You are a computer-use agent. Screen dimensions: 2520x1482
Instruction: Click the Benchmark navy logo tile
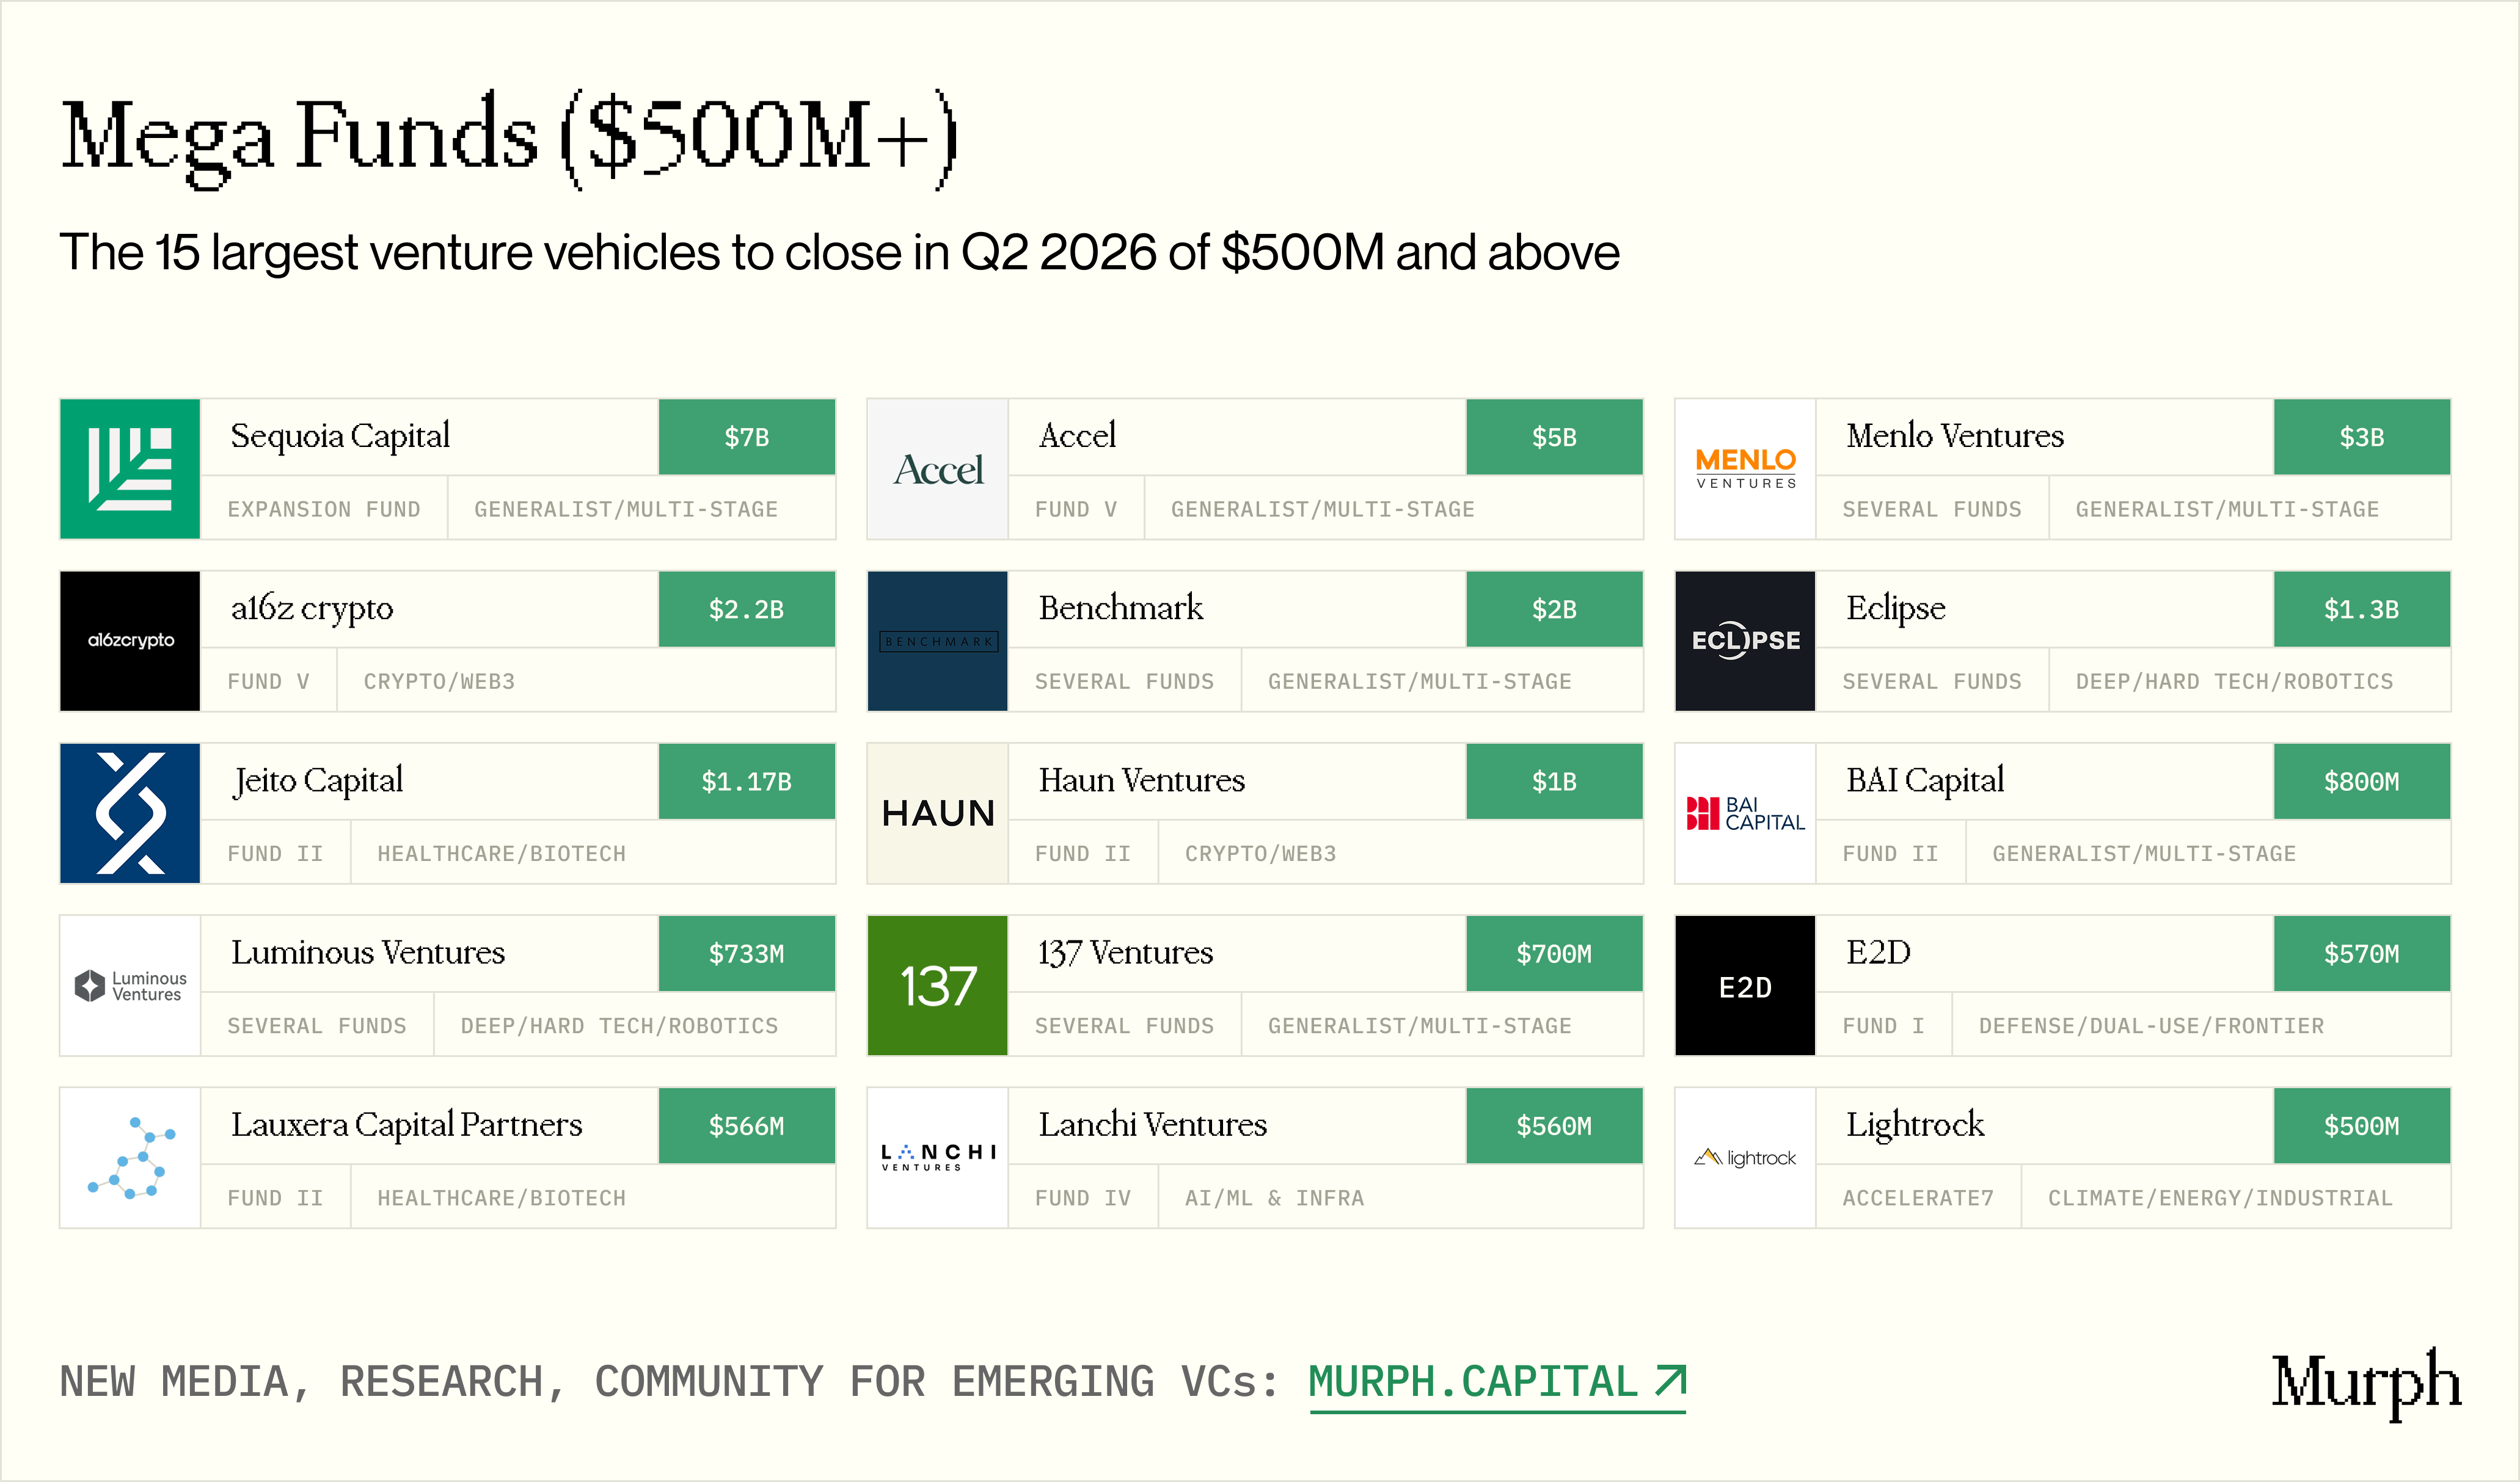click(x=937, y=641)
